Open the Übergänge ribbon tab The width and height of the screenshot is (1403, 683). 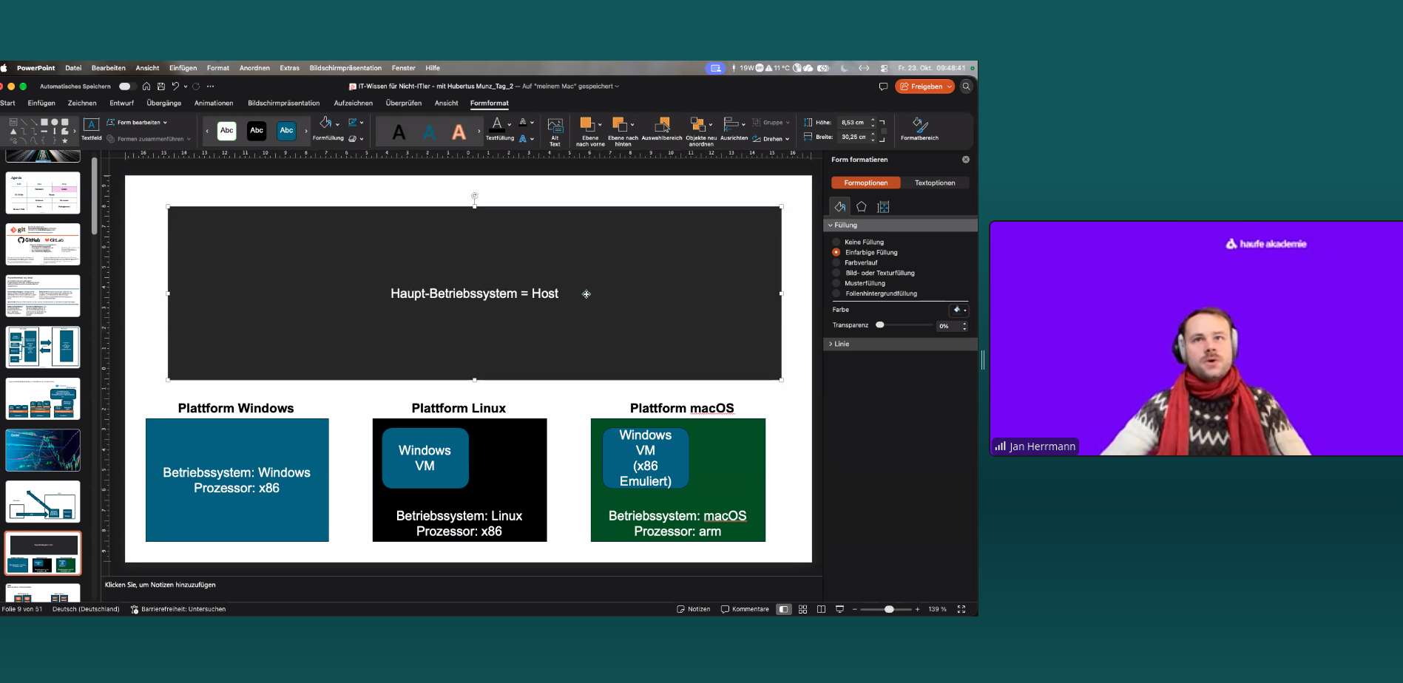(x=164, y=103)
